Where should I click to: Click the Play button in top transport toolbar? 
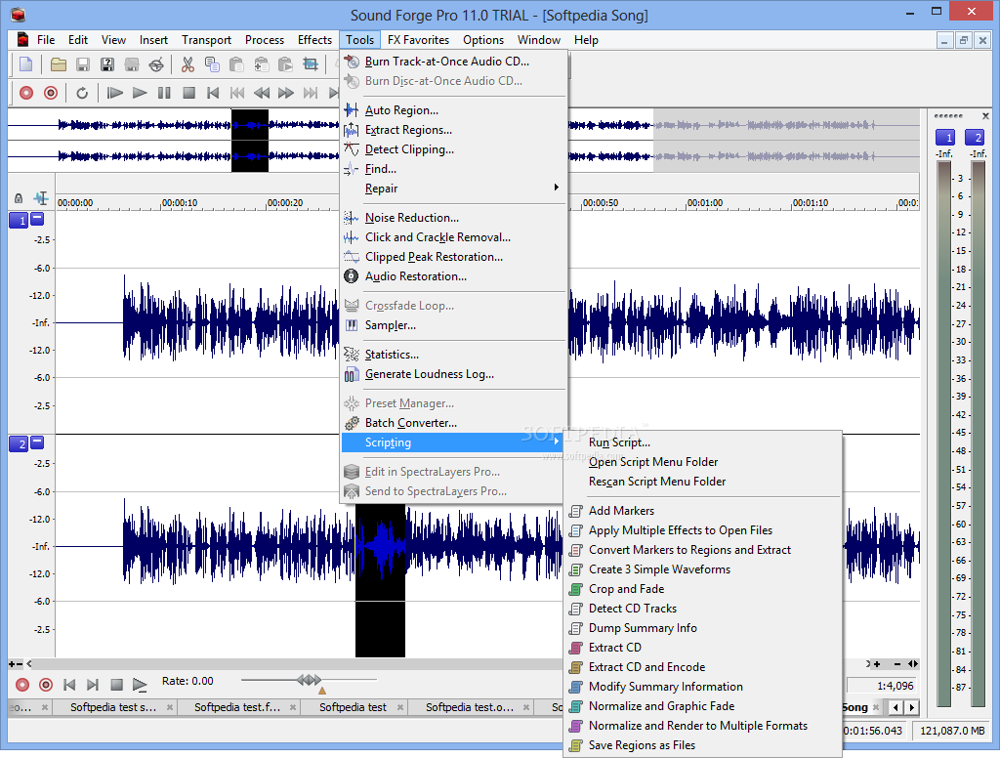click(x=140, y=93)
